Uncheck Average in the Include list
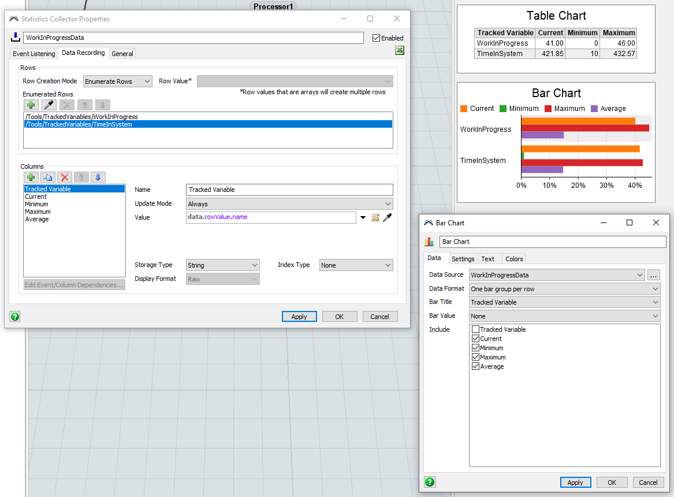The width and height of the screenshot is (674, 497). (476, 366)
